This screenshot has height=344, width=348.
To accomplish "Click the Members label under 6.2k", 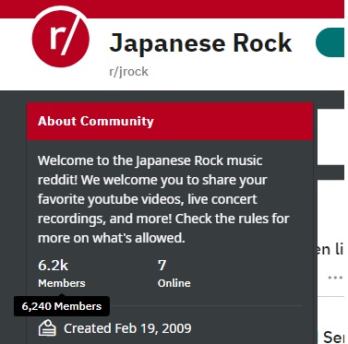I will point(62,283).
